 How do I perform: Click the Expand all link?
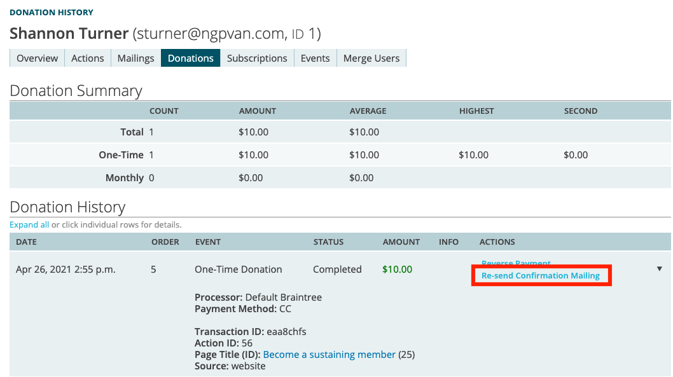(x=29, y=225)
